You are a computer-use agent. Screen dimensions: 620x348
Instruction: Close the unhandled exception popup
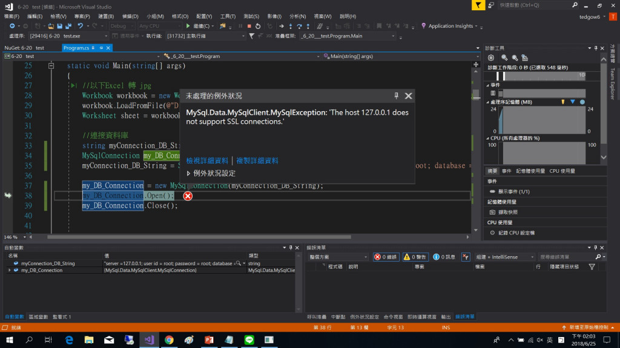coord(409,96)
